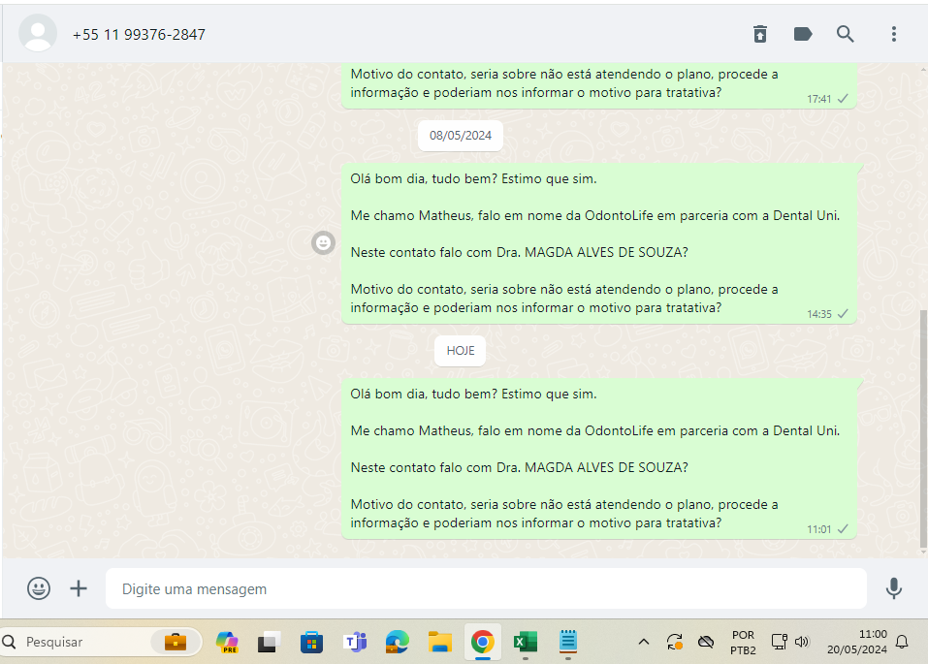Click briefcase icon in taskbar search box
Viewport: 928px width, 664px height.
pyautogui.click(x=176, y=642)
